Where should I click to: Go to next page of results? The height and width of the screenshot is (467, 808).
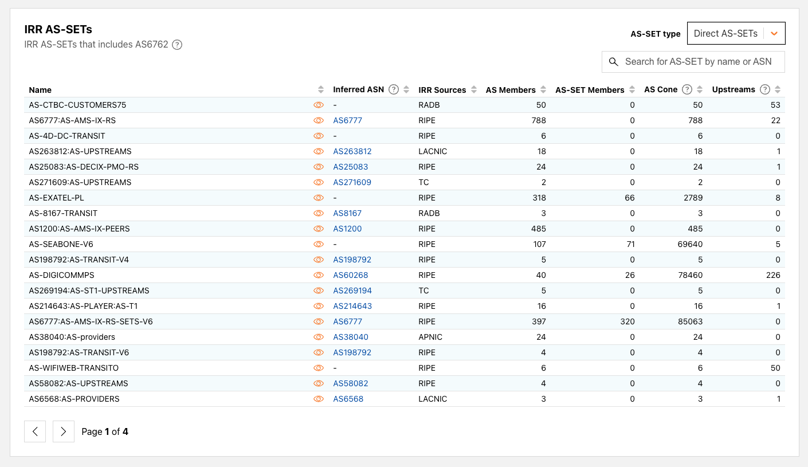click(x=64, y=431)
